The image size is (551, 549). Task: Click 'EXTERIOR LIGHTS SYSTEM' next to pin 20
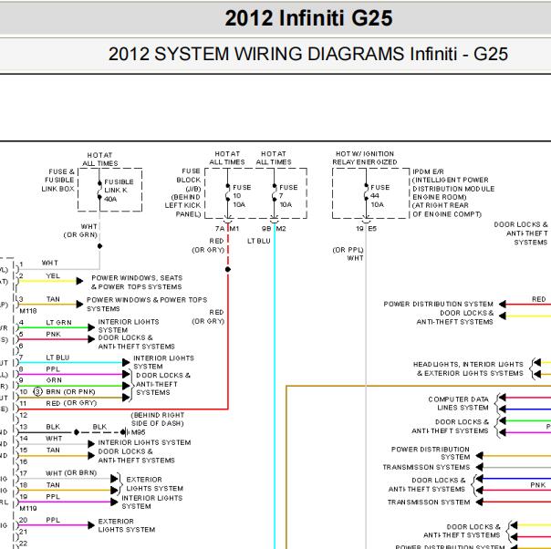[x=127, y=525]
